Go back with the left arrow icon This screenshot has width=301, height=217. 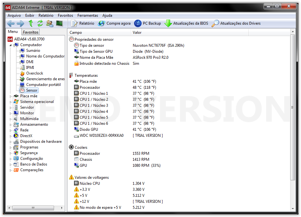tap(11, 24)
